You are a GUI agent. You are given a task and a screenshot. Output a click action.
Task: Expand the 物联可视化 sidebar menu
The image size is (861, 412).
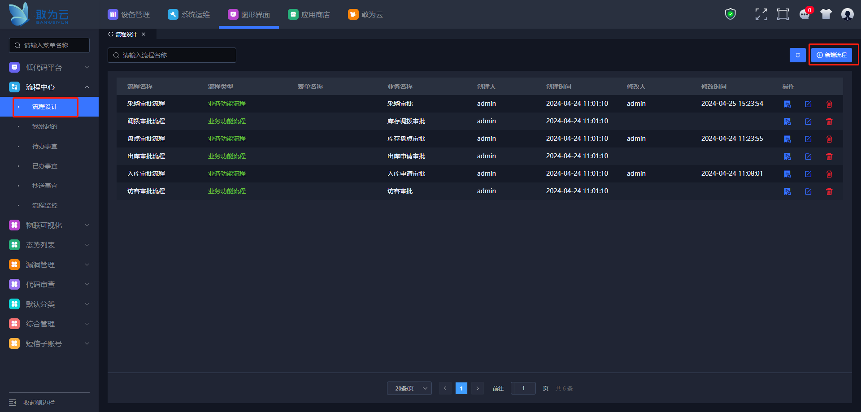[x=49, y=225]
